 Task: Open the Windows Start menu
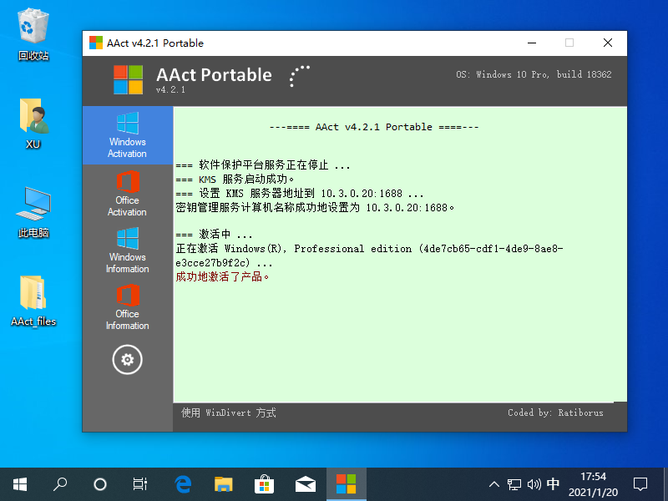[20, 483]
